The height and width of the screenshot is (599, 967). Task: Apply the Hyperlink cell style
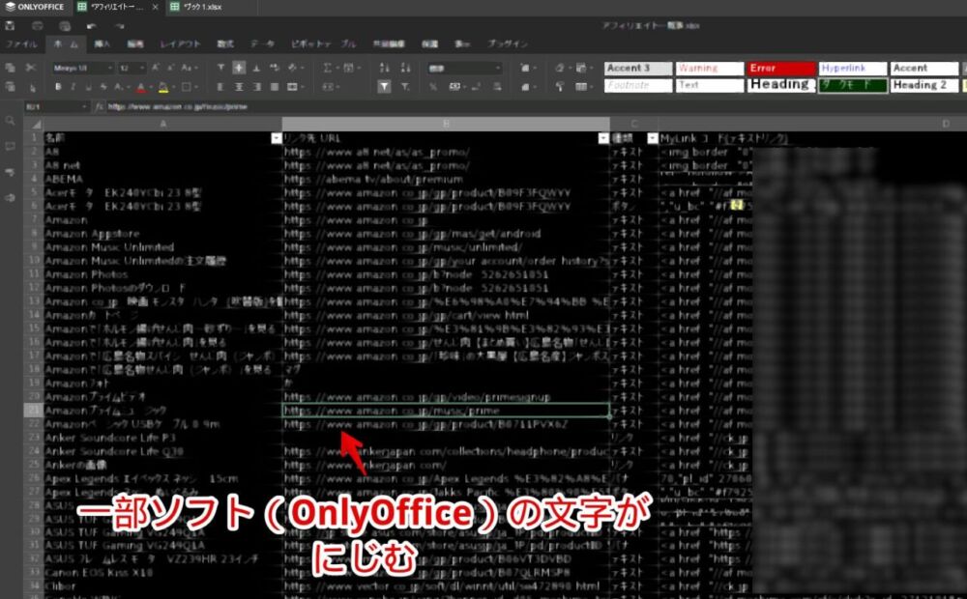click(x=853, y=68)
